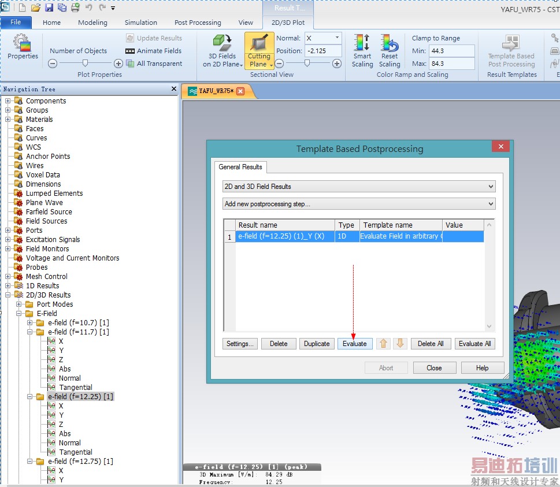Switch to the View ribbon tab

pyautogui.click(x=246, y=23)
